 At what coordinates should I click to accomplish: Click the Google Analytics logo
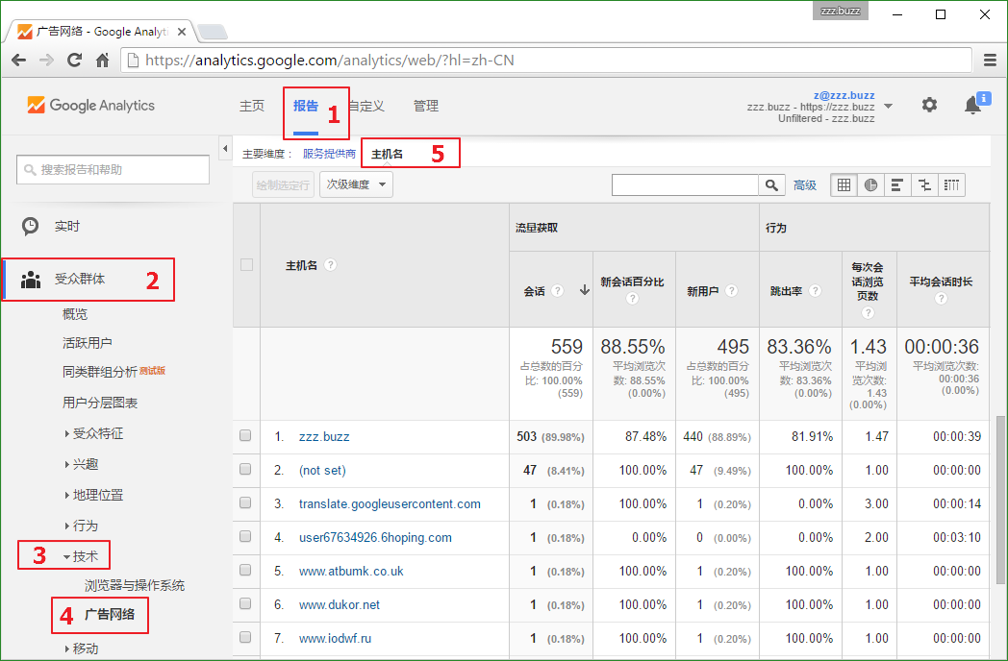pyautogui.click(x=90, y=106)
